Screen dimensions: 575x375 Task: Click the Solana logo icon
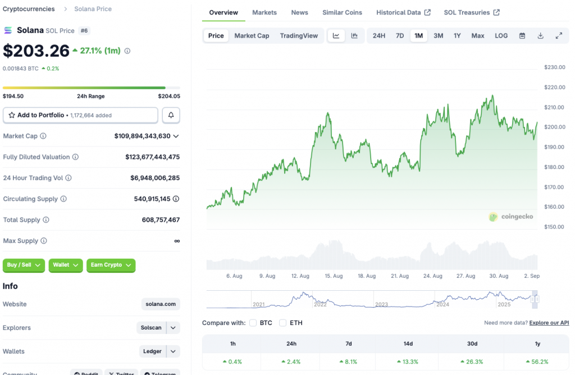[x=8, y=30]
